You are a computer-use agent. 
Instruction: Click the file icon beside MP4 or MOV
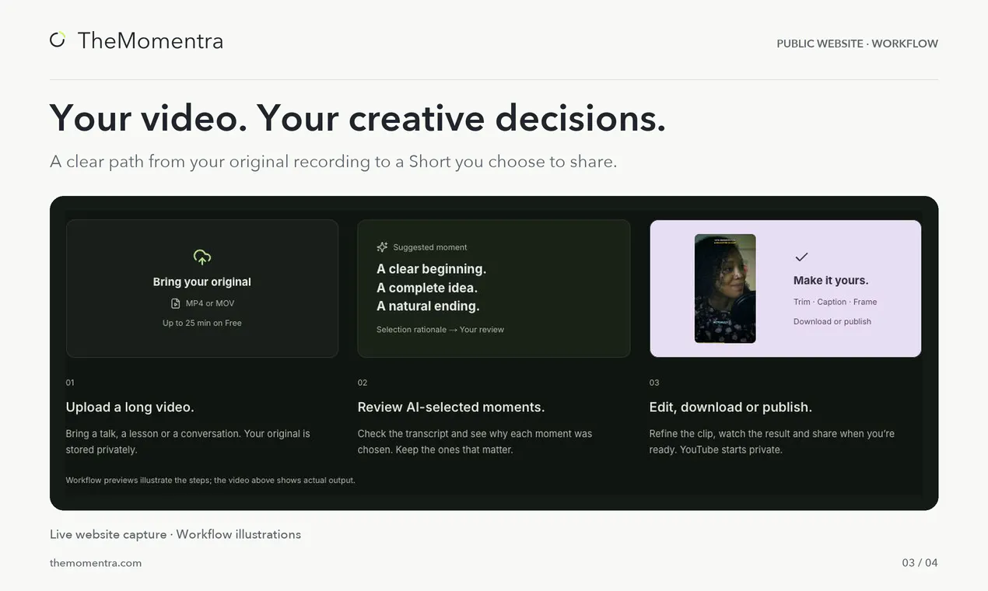(x=176, y=303)
